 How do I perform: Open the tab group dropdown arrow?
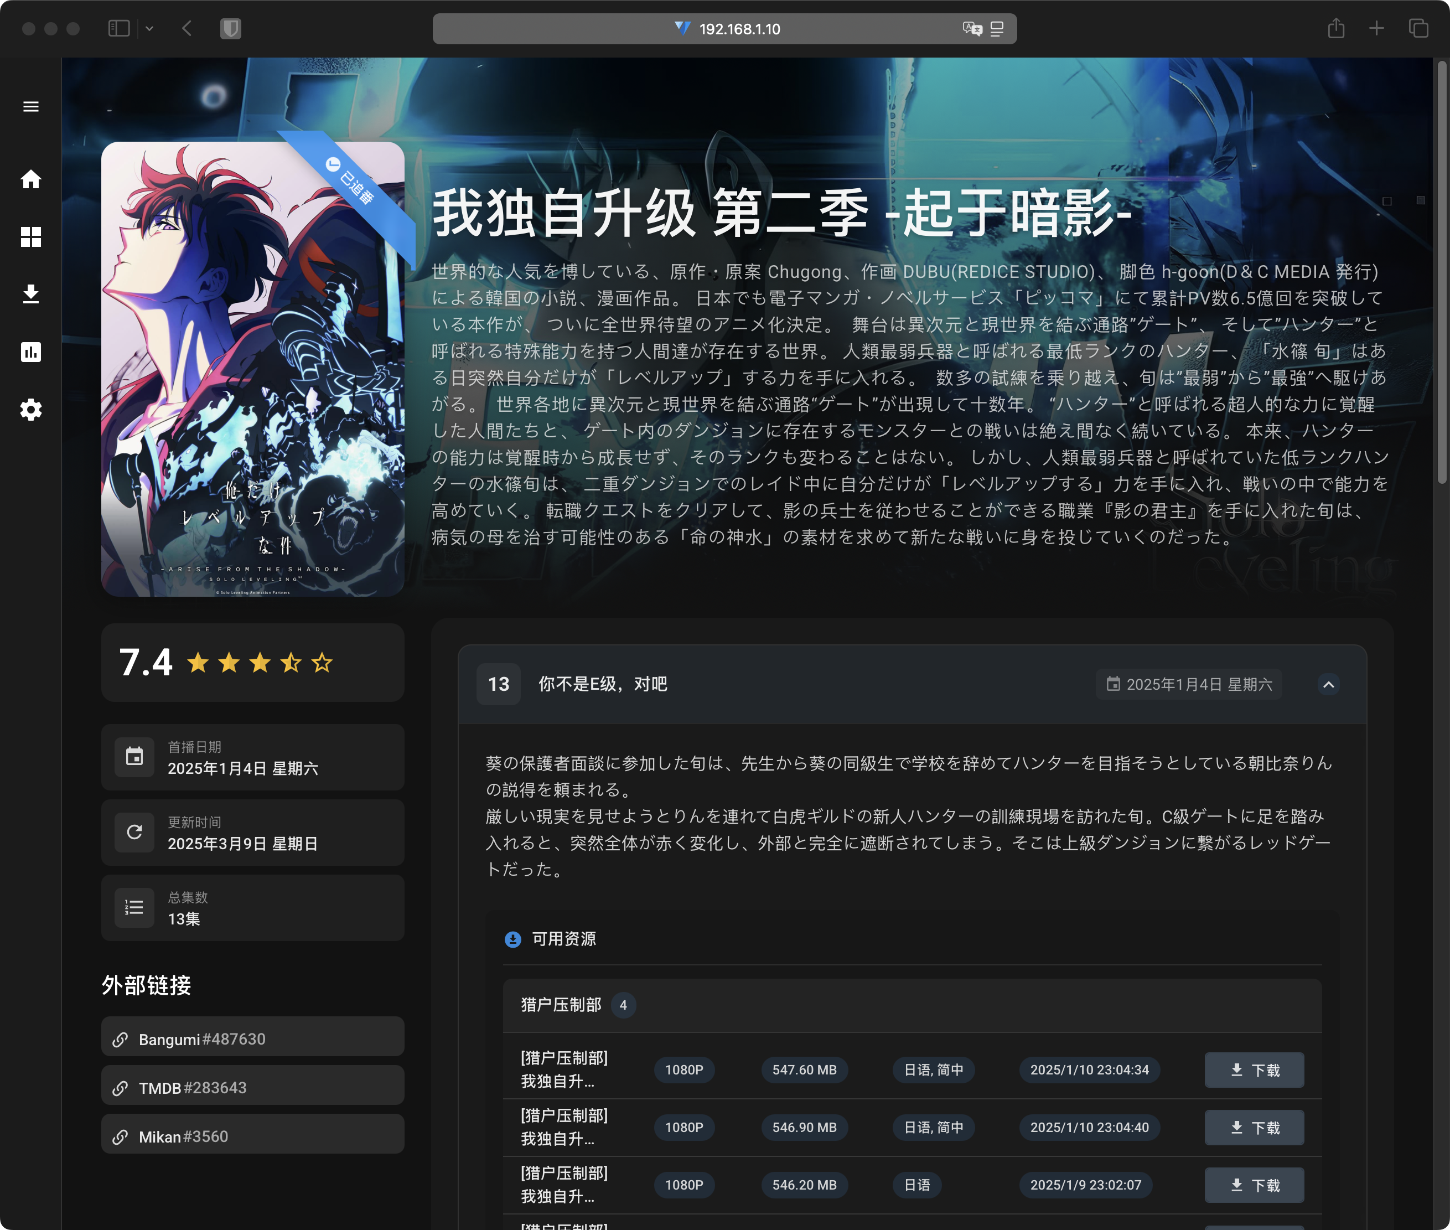(x=149, y=29)
